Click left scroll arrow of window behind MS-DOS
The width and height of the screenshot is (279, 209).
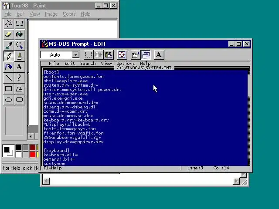click(46, 181)
